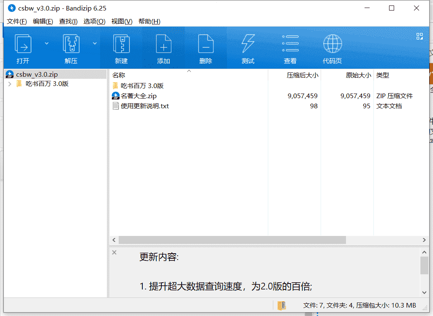Open the 查找(I) menu
The width and height of the screenshot is (433, 316).
[x=68, y=21]
